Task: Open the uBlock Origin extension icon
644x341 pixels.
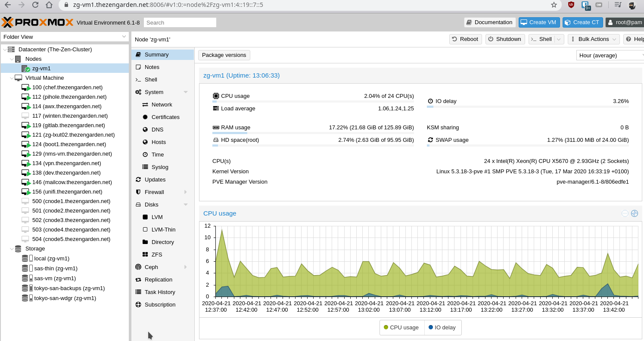Action: 571,5
